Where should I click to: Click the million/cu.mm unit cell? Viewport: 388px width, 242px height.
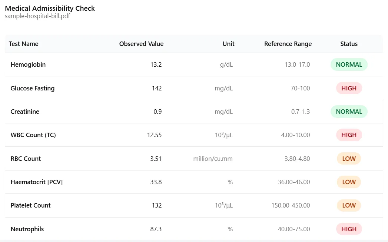pos(213,159)
